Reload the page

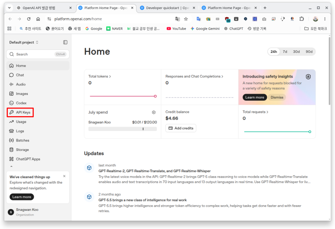point(29,19)
